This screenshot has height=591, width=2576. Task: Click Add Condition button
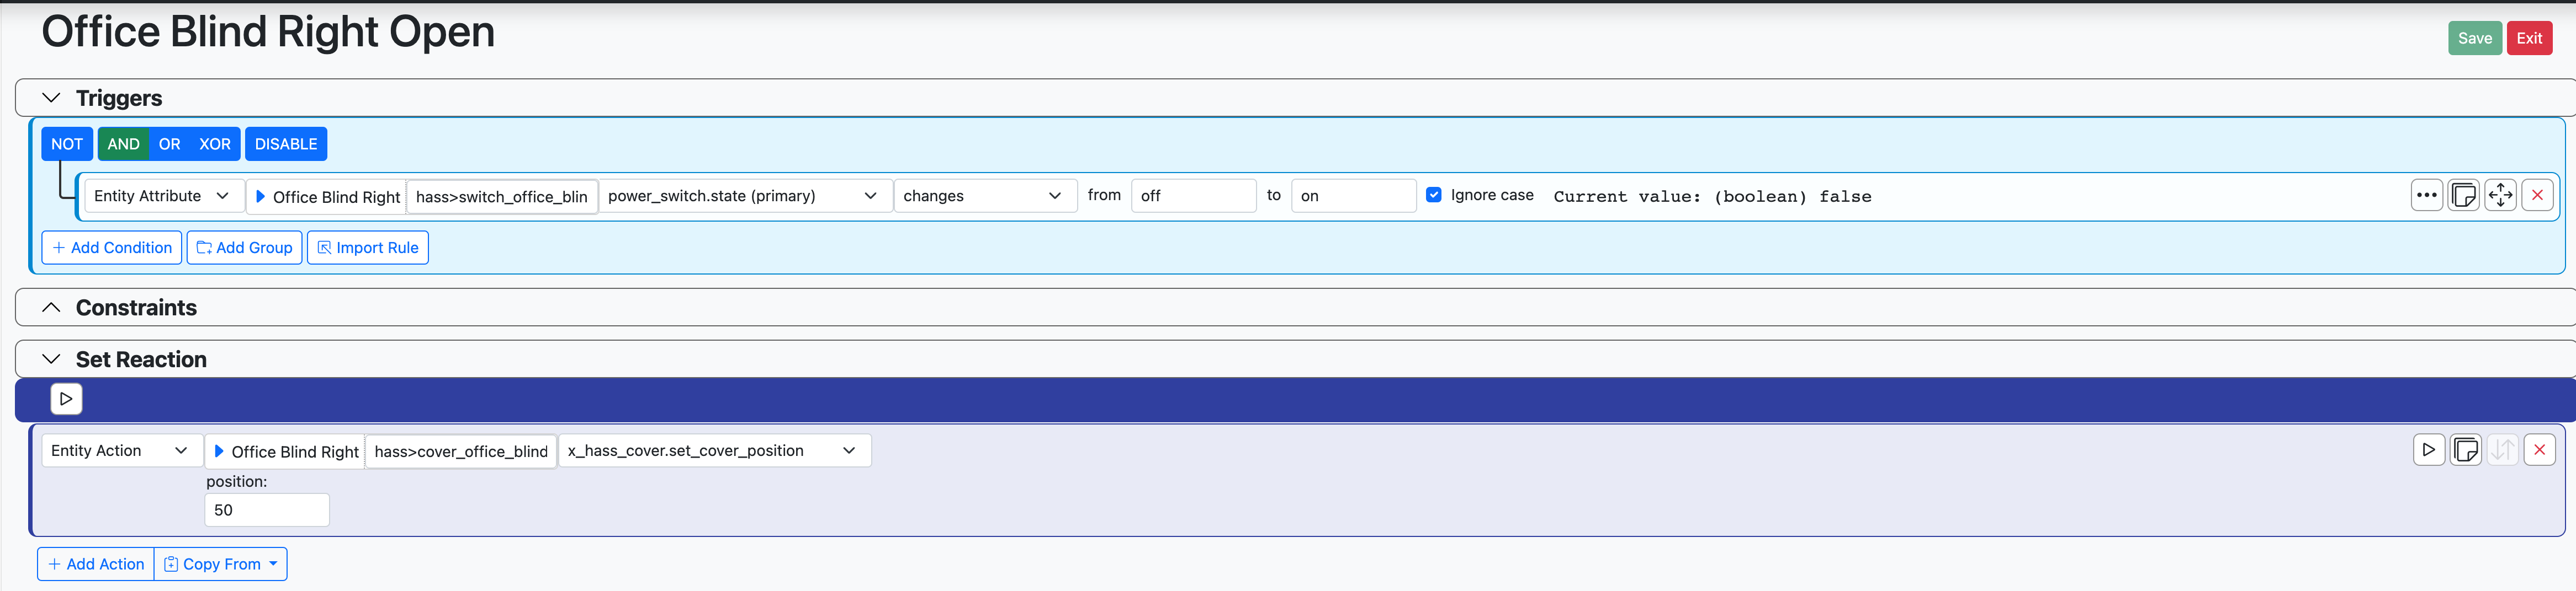tap(112, 248)
